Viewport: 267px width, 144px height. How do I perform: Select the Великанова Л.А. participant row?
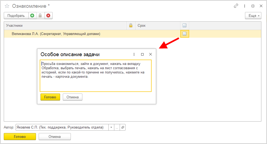133,34
